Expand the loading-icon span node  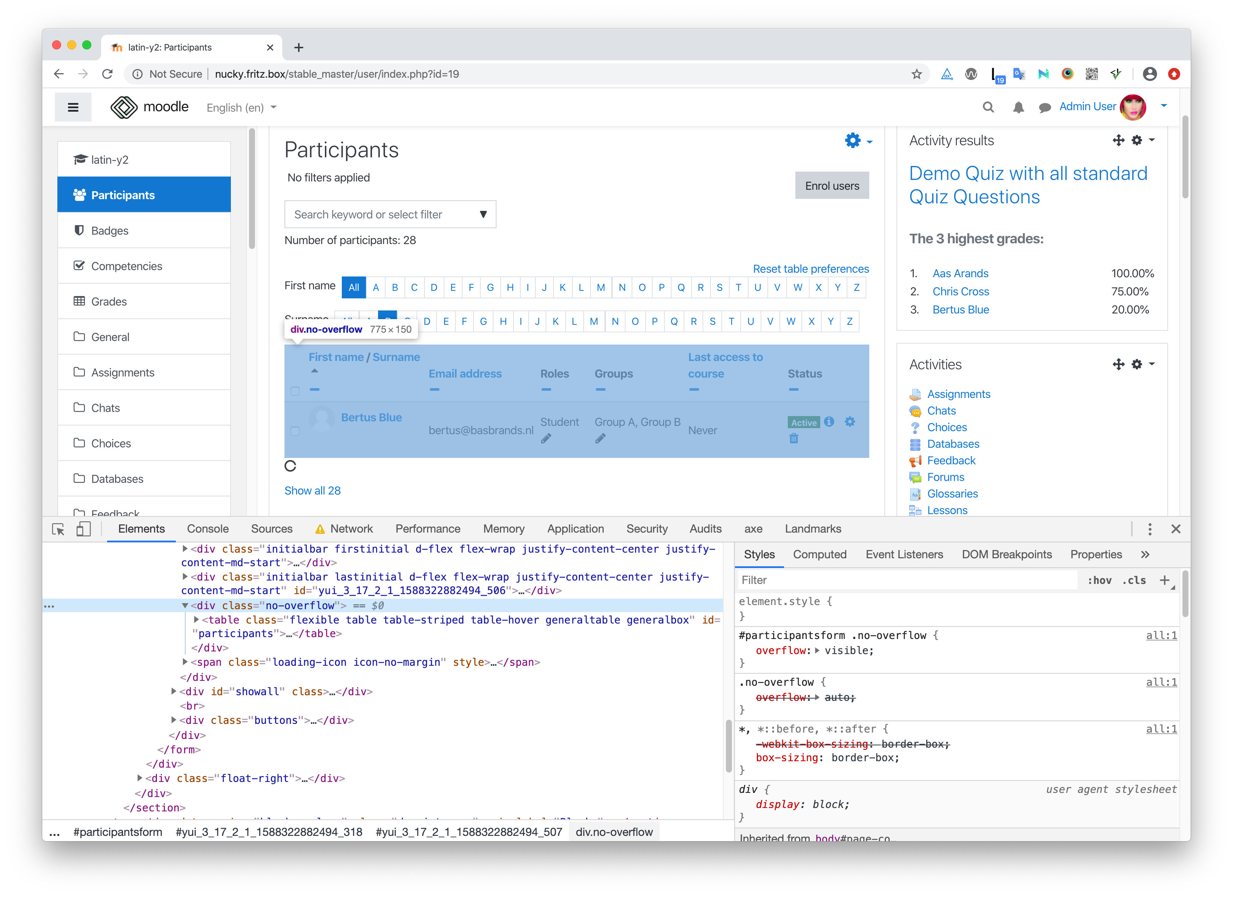tap(185, 662)
